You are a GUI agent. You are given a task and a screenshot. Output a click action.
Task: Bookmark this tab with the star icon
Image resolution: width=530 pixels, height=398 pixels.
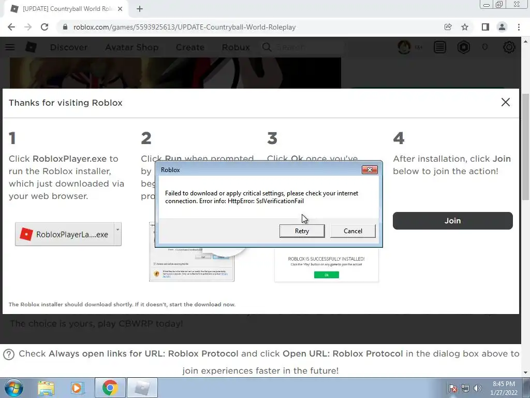(465, 27)
